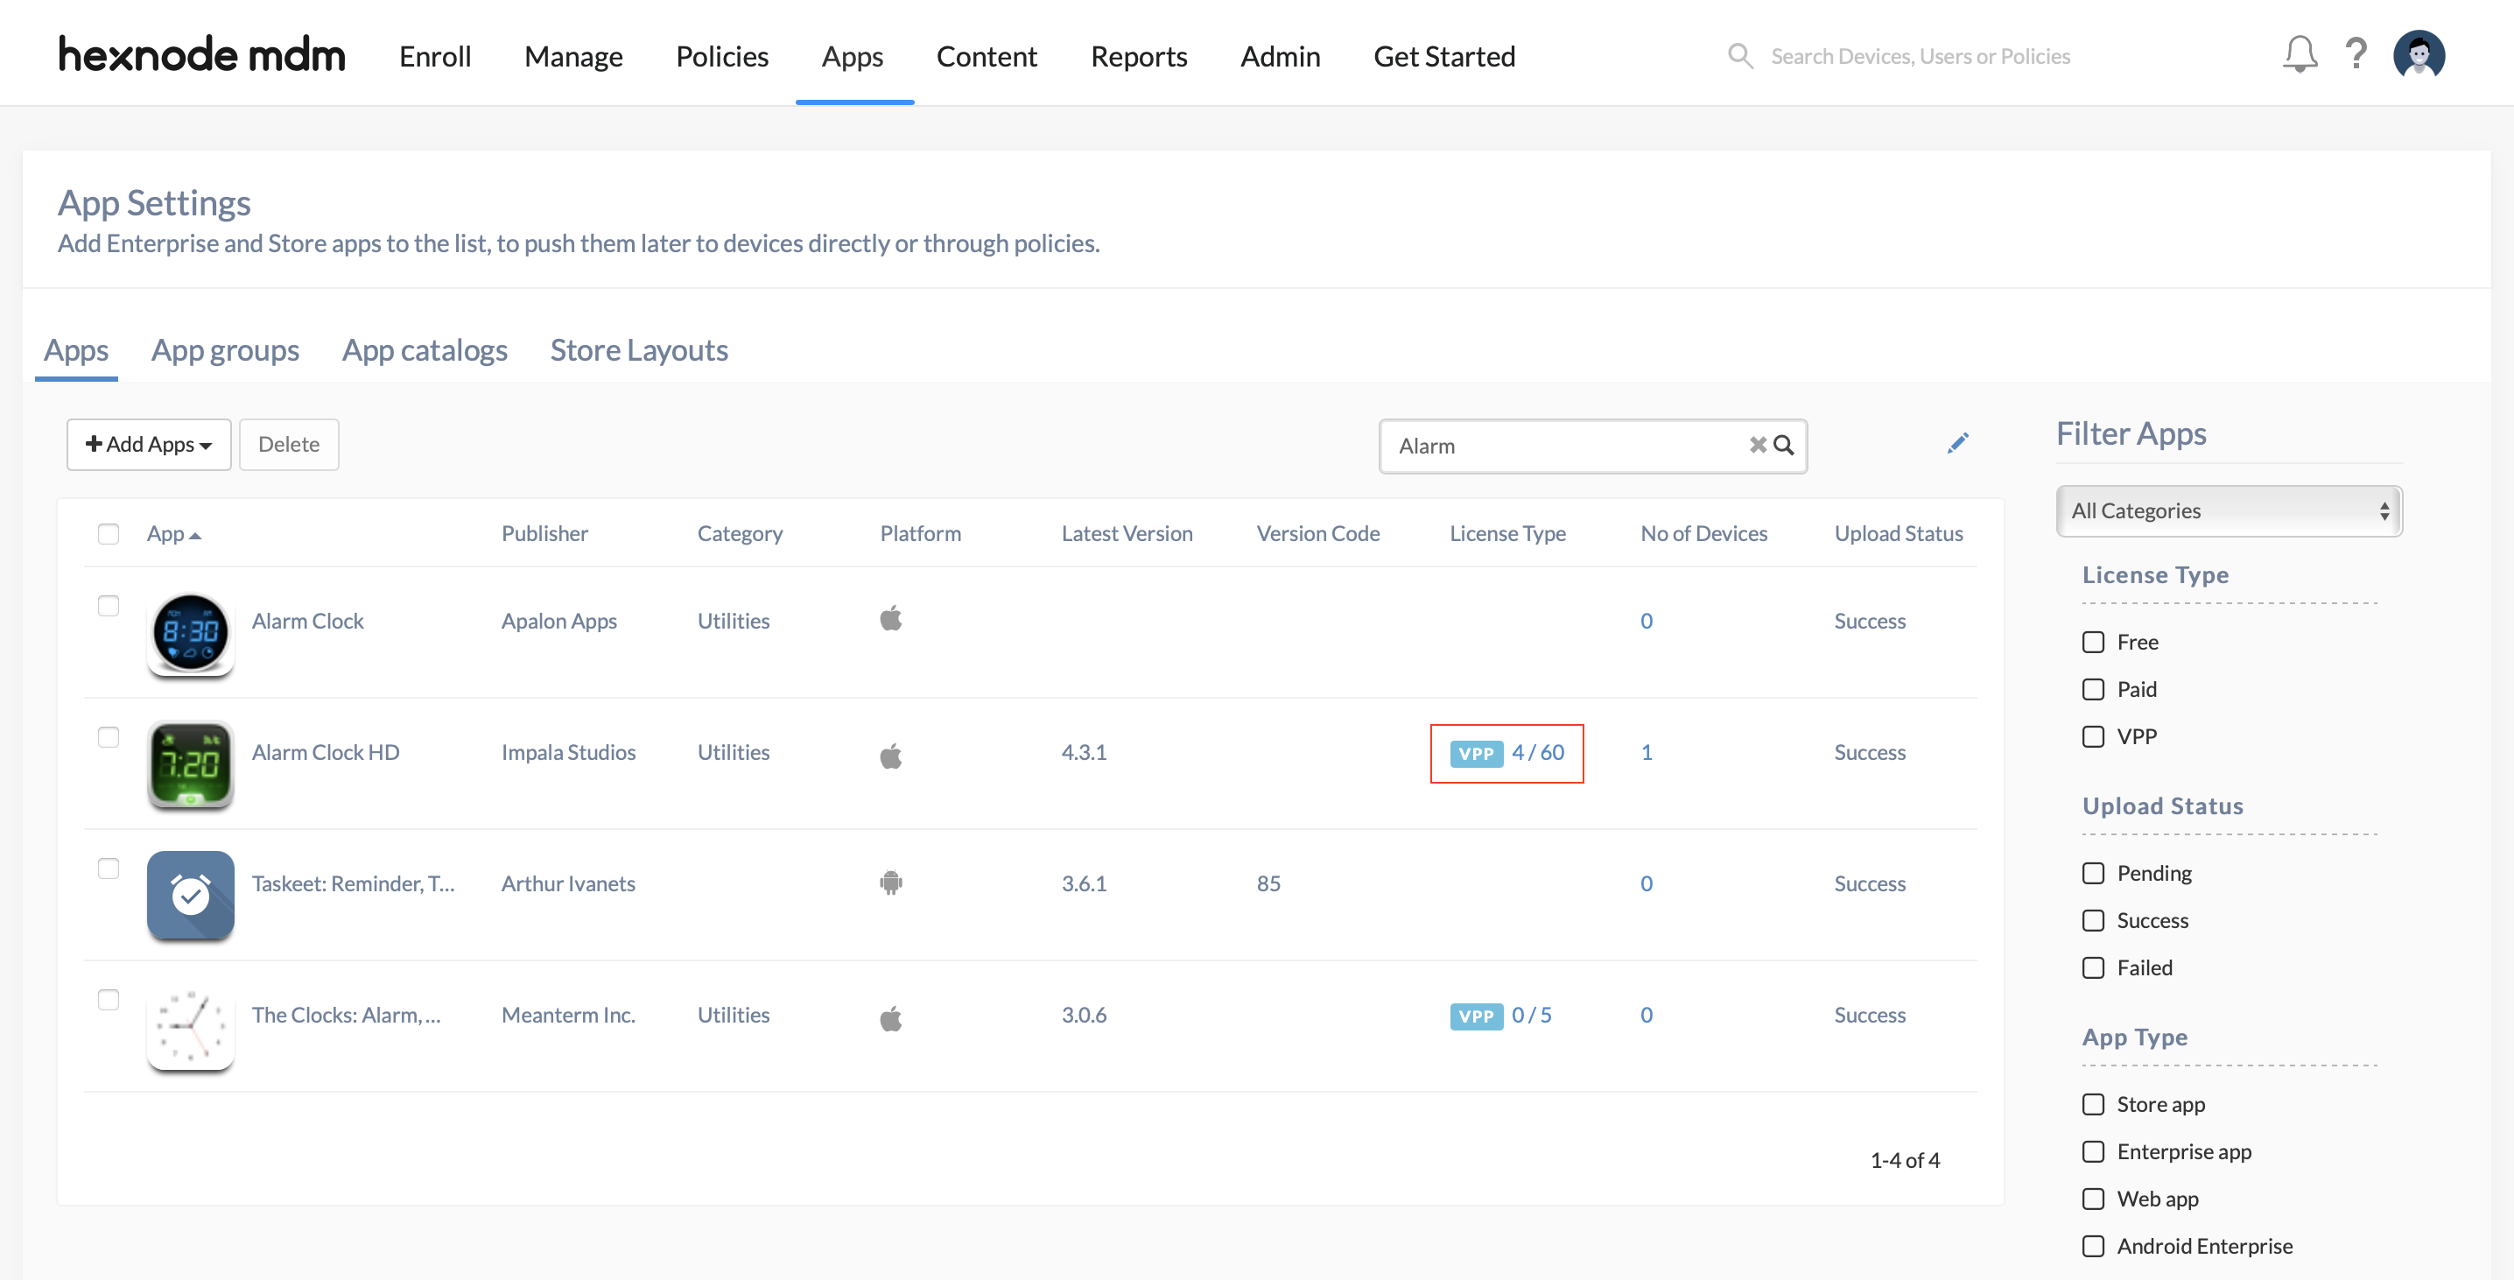Open the Get Started menu
Screen dimensions: 2514x1280
click(x=1444, y=56)
